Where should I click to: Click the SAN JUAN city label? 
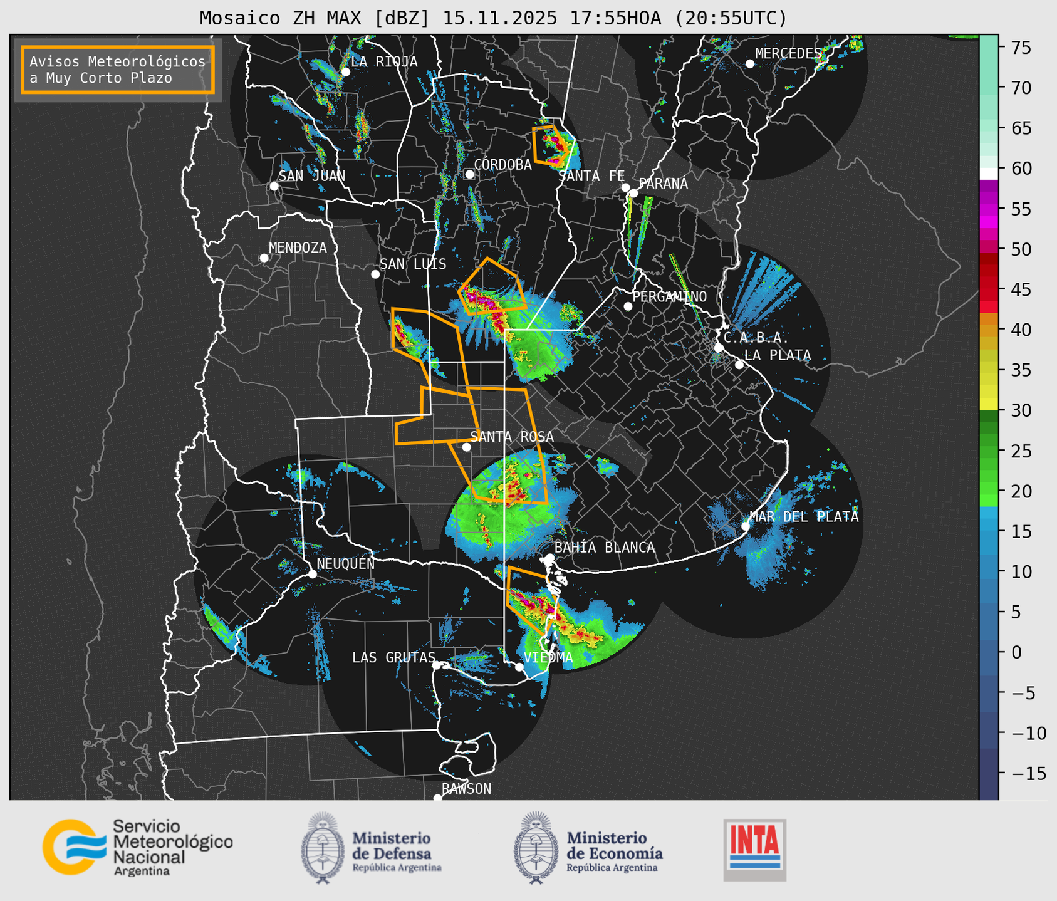[x=312, y=176]
